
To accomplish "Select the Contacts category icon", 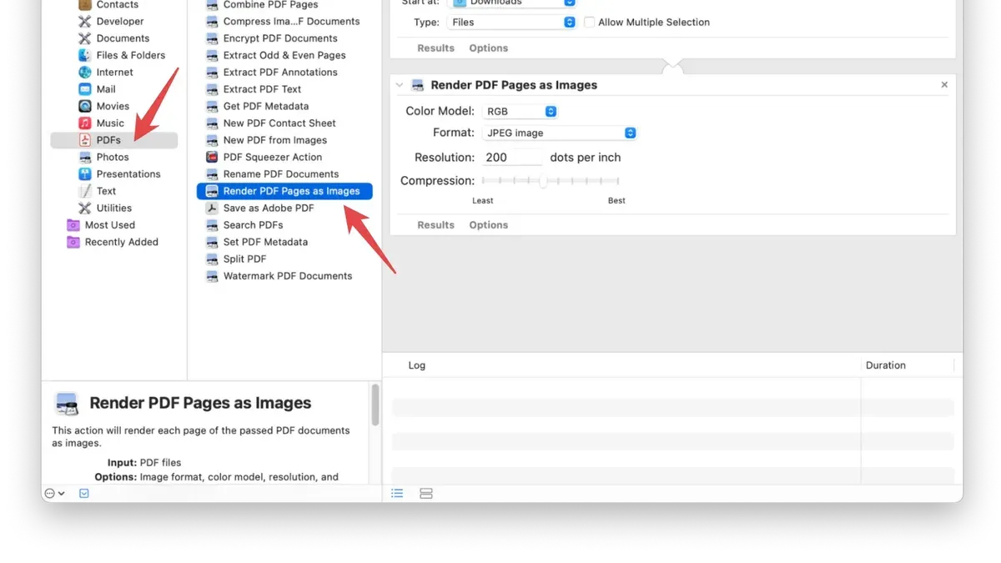I will click(x=85, y=5).
